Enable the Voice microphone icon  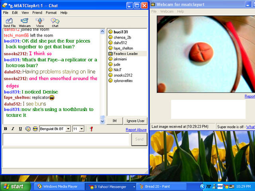40,23
